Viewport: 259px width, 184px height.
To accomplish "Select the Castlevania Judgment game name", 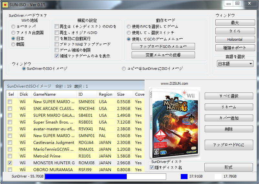I will (x=54, y=142).
